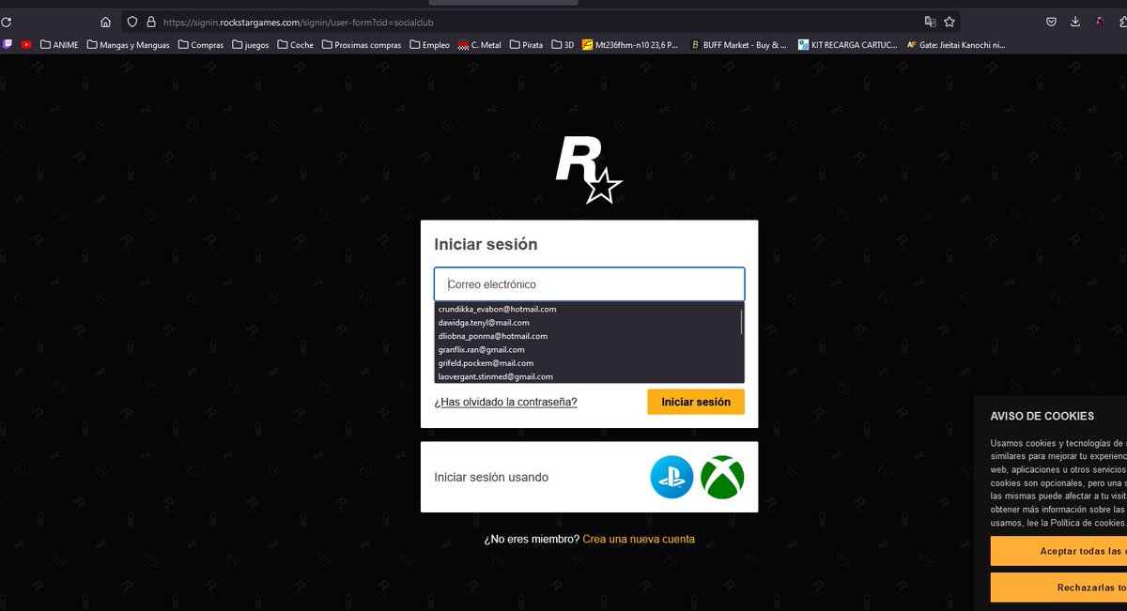The image size is (1127, 611).
Task: Open the profile avatar extension icon
Action: pyautogui.click(x=1100, y=22)
